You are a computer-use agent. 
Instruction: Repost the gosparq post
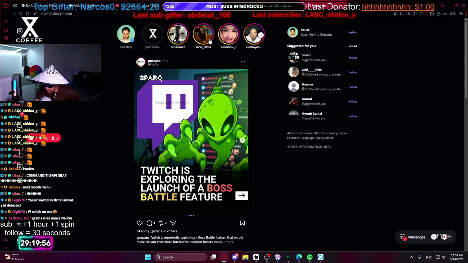[161, 223]
